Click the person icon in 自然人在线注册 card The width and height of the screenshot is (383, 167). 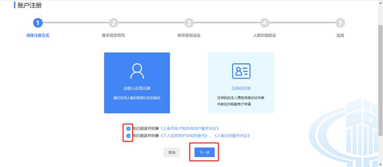pyautogui.click(x=137, y=71)
